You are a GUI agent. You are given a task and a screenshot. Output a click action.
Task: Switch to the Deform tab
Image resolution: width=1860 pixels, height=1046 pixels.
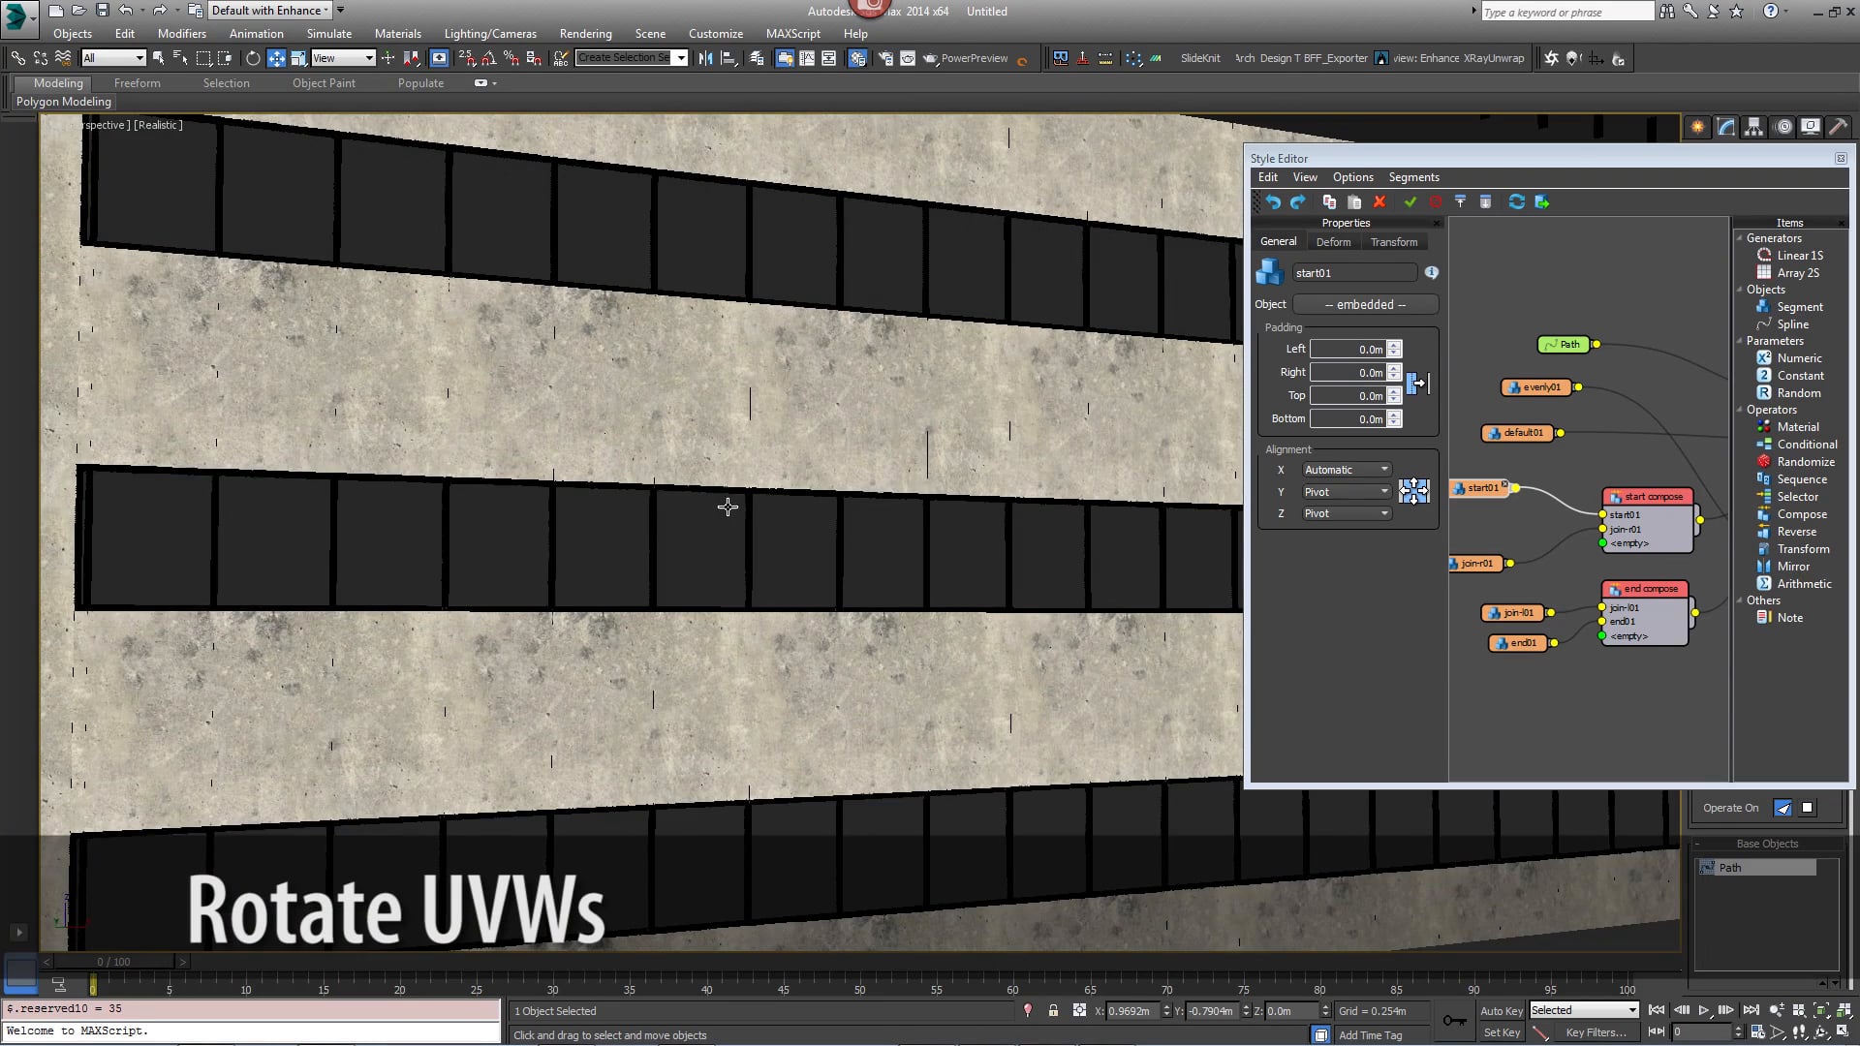point(1332,242)
